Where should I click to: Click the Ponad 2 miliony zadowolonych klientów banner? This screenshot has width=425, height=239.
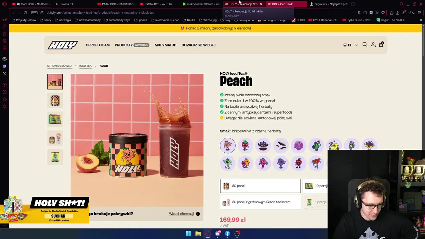click(x=215, y=28)
